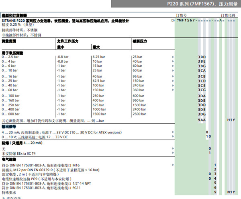The image size is (241, 199).
Task: Select the PG11 connector line
Action: pos(41,188)
